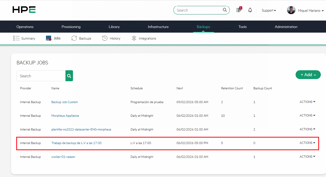Open the Integrations icon
Image resolution: width=326 pixels, height=177 pixels.
[134, 38]
